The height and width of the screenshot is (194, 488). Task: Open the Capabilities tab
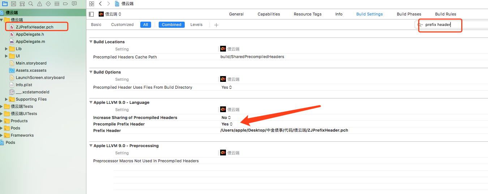(x=269, y=14)
